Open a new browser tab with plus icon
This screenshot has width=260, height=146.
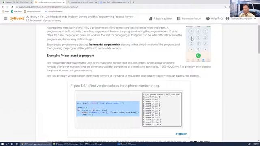coord(134,2)
